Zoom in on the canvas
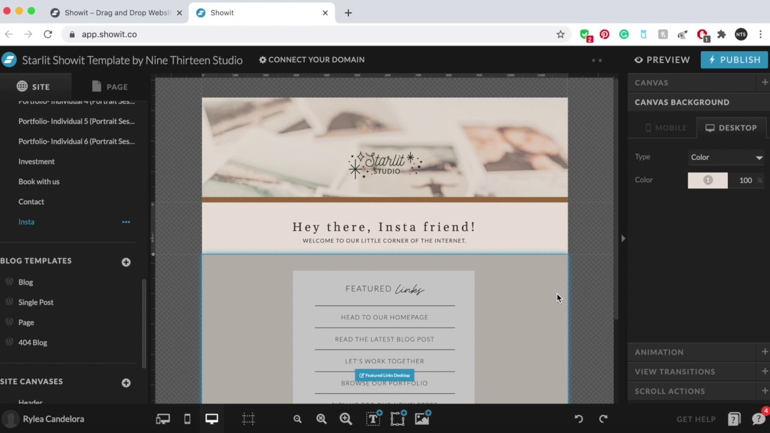The image size is (770, 433). [346, 419]
